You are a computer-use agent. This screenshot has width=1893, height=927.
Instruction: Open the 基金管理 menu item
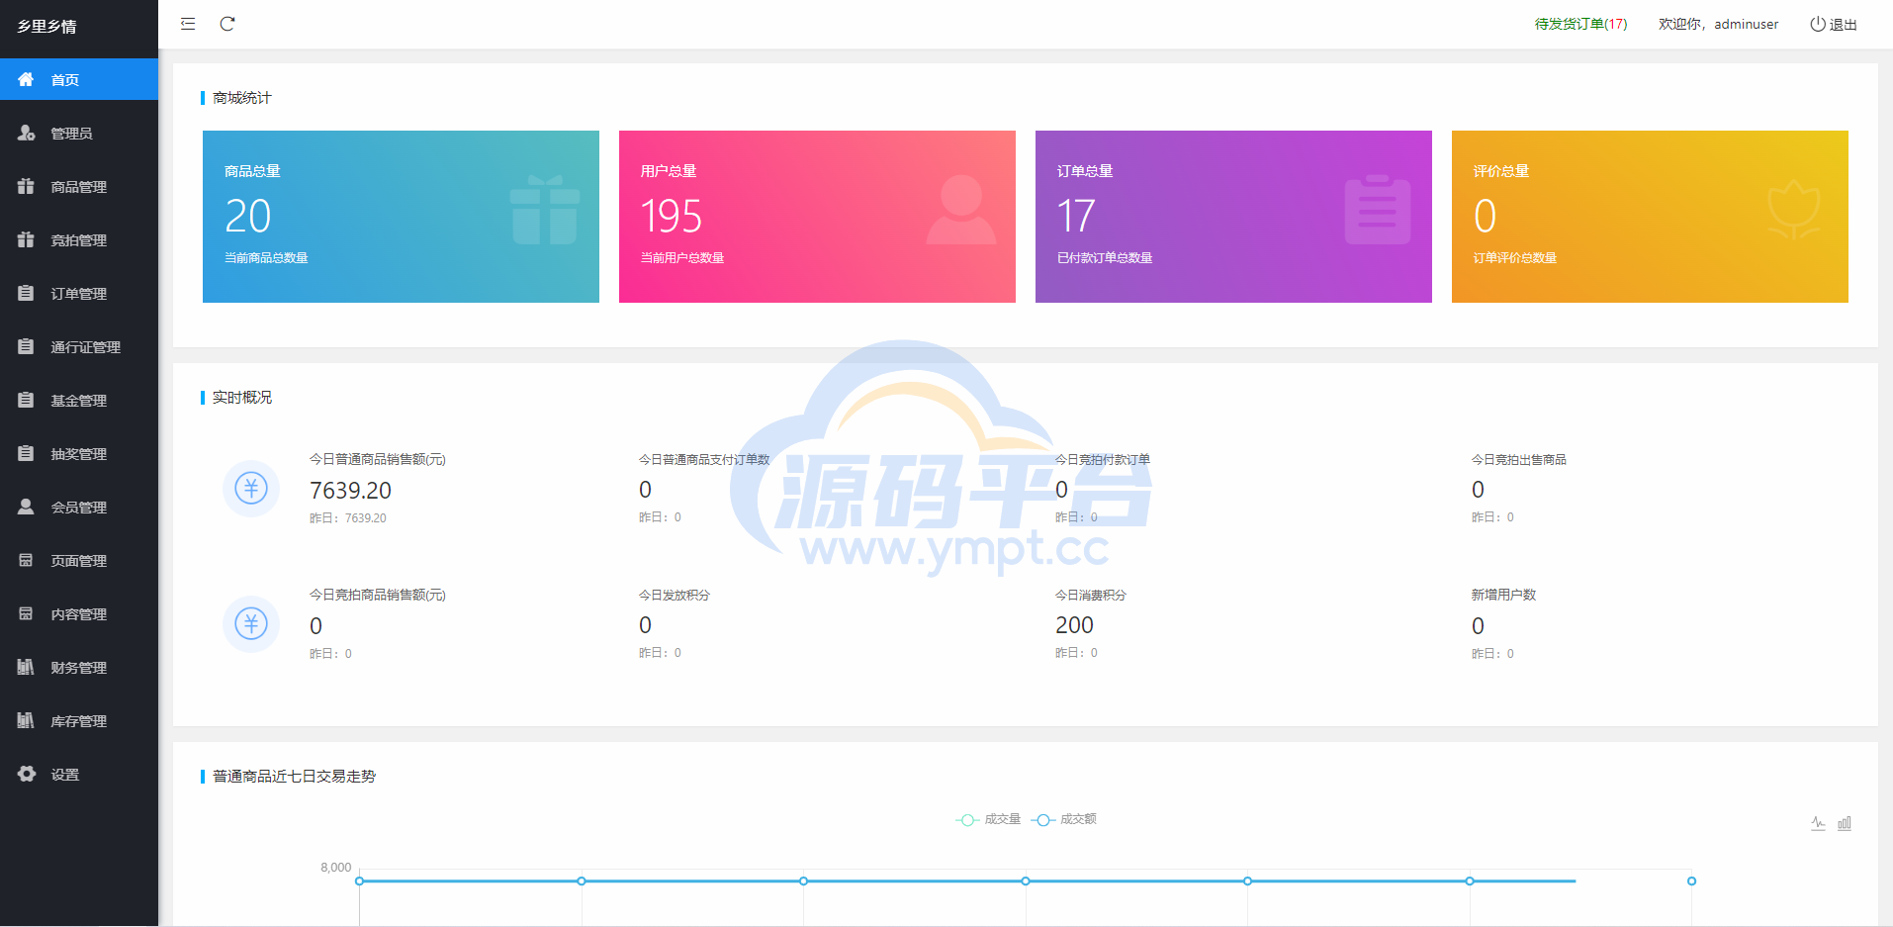(x=79, y=400)
